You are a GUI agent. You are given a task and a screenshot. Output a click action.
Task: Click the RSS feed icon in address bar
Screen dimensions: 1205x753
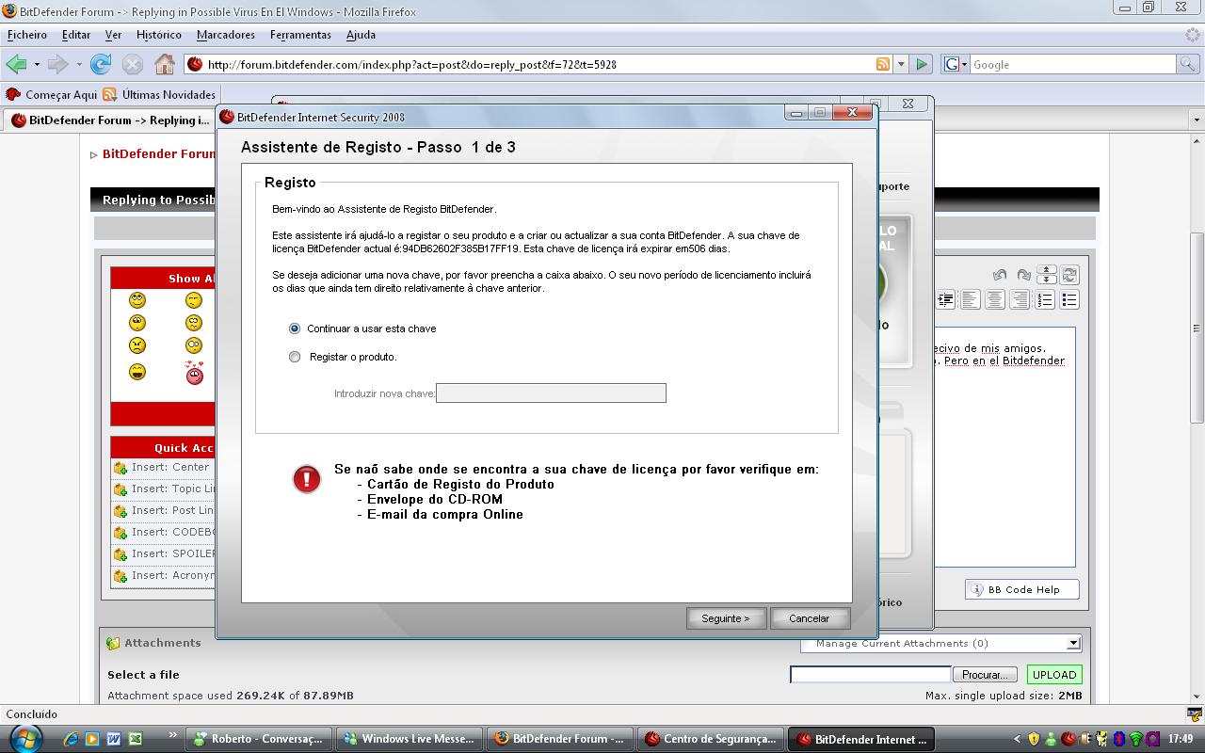(x=883, y=64)
